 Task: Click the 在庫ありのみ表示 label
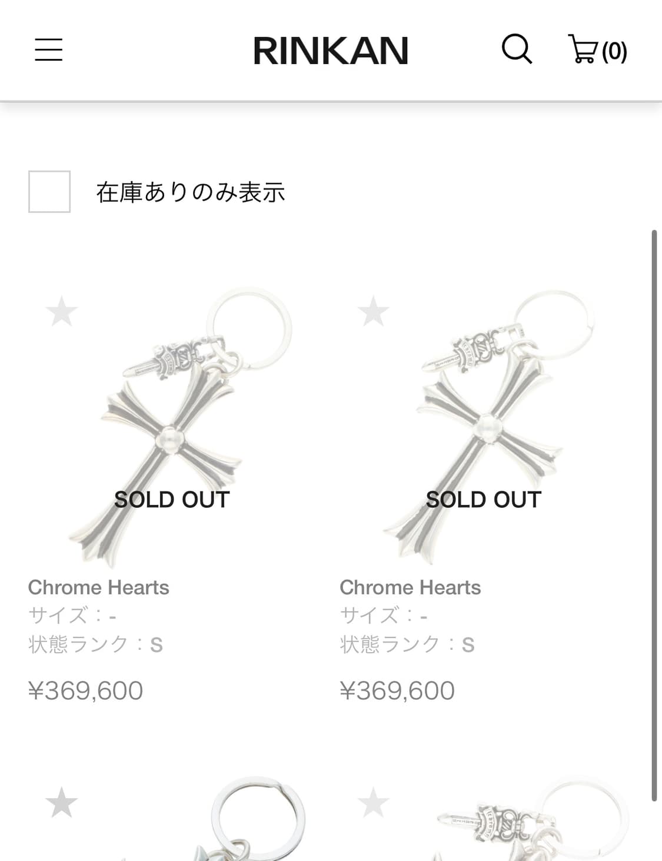click(x=191, y=192)
